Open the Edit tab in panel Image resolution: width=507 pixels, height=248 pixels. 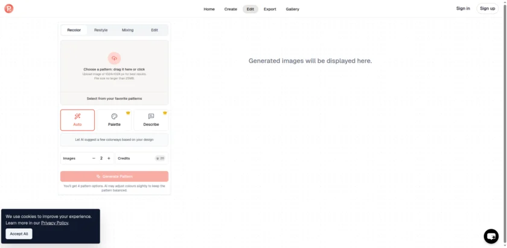(x=155, y=30)
